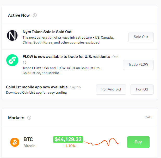Viewport: 161px width, 158px height.
Task: Select the 24H timeframe label
Action: (148, 117)
